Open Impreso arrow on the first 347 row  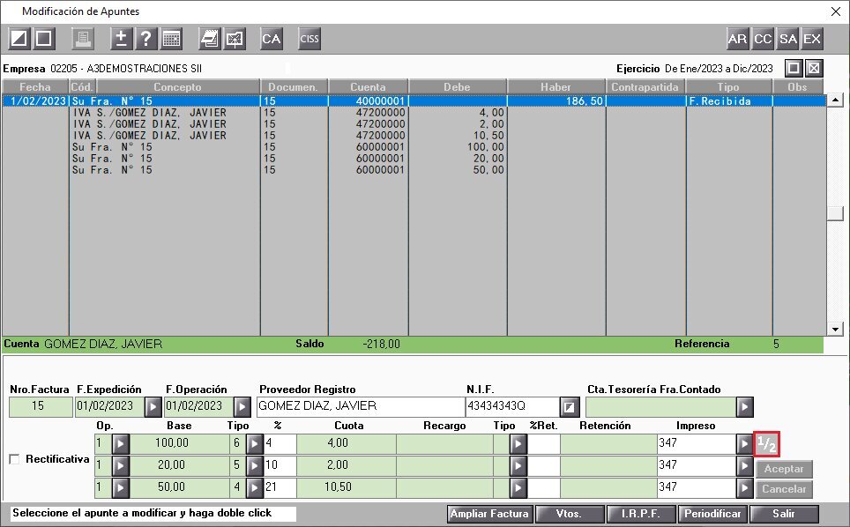coord(744,444)
